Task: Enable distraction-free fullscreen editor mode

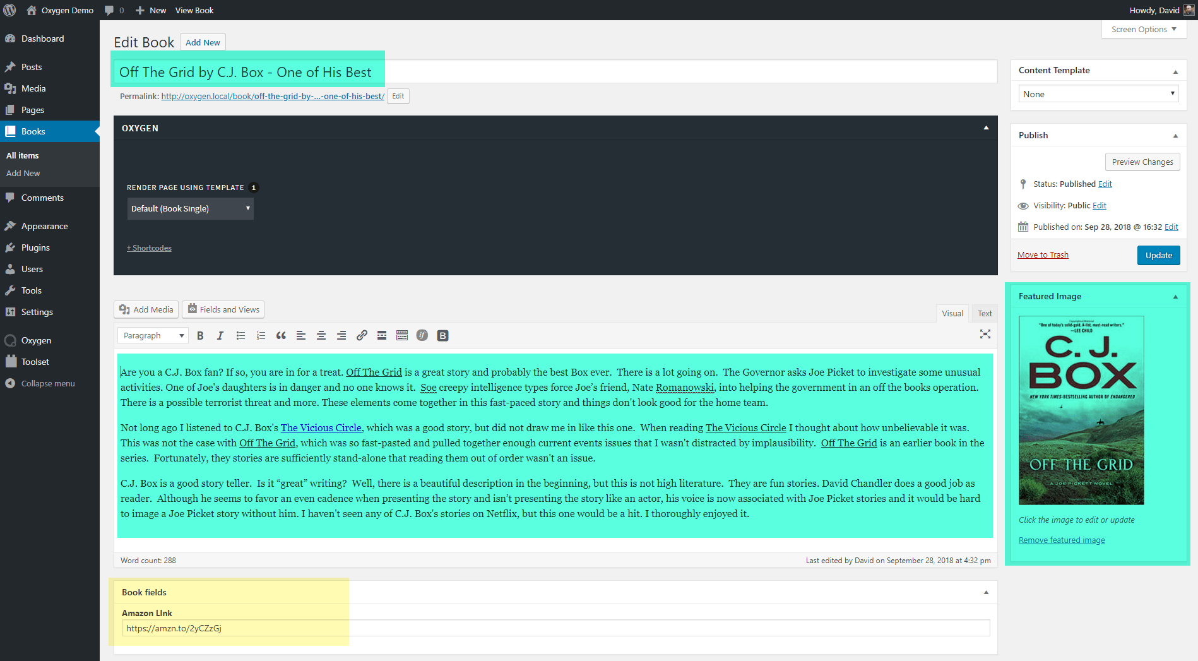Action: pyautogui.click(x=985, y=334)
